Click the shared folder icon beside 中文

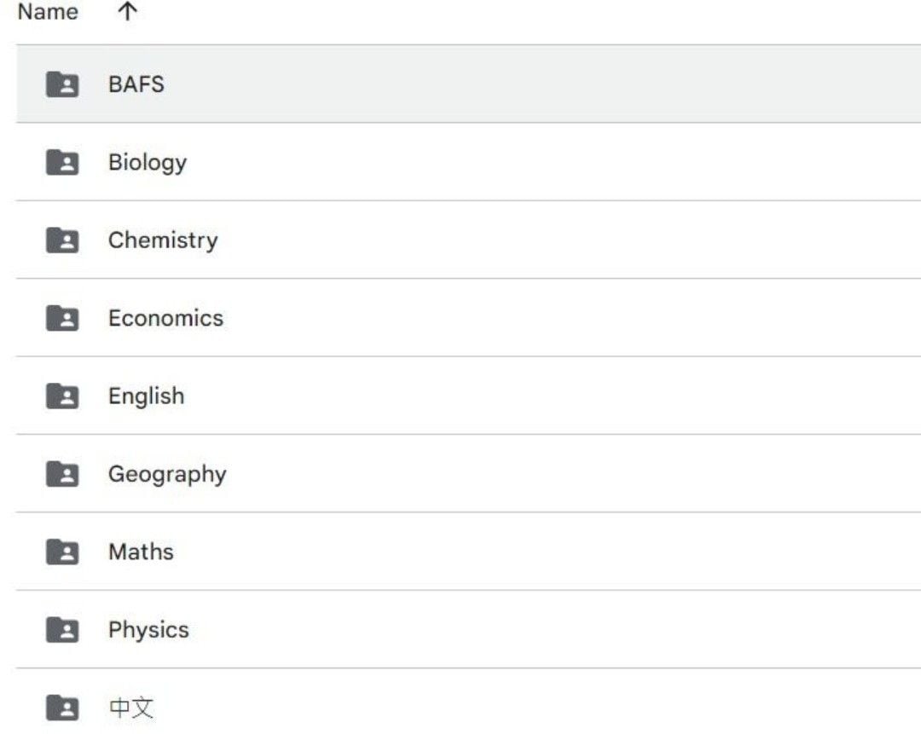62,708
